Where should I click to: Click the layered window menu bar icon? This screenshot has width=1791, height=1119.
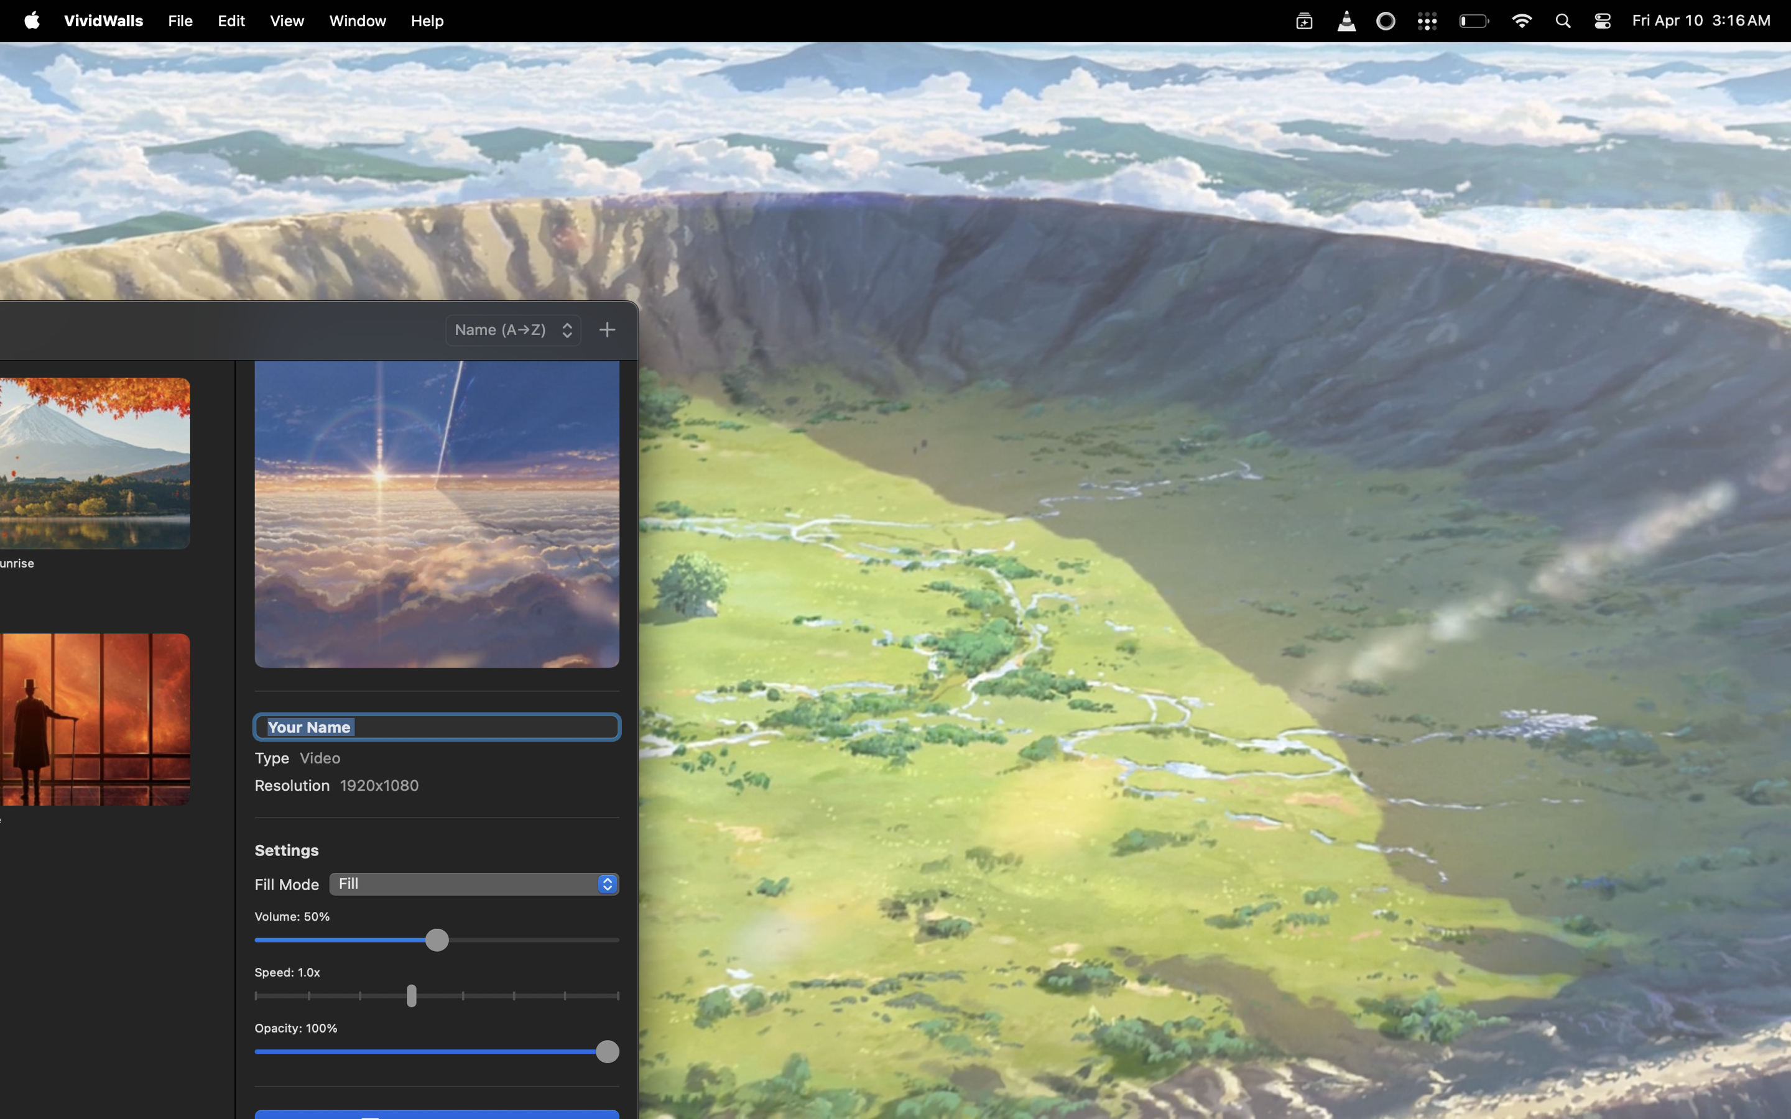pos(1304,21)
